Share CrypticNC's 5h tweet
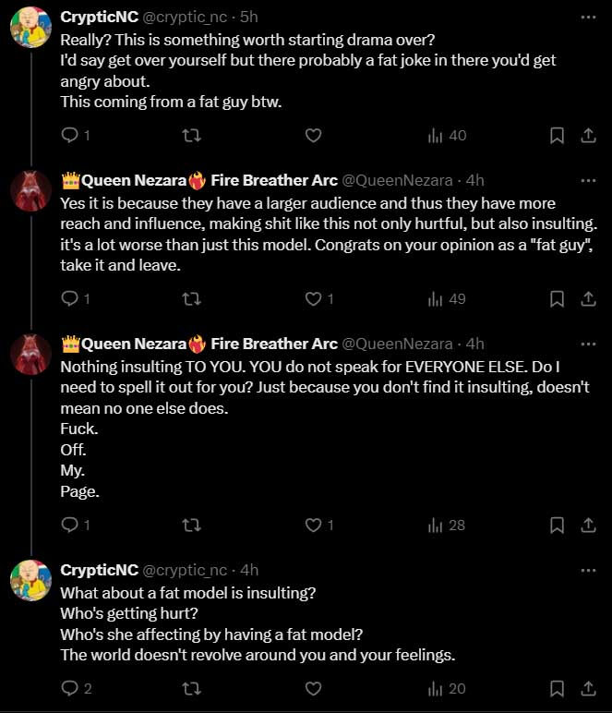Image resolution: width=612 pixels, height=713 pixels. coord(588,136)
